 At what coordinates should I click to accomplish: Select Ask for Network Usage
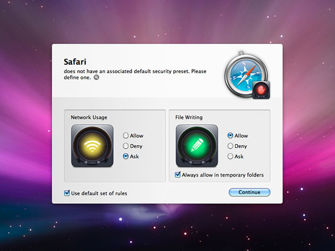click(125, 157)
